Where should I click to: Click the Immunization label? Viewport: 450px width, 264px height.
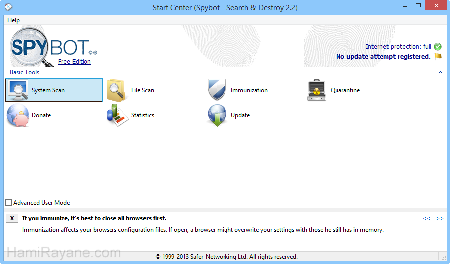point(249,90)
